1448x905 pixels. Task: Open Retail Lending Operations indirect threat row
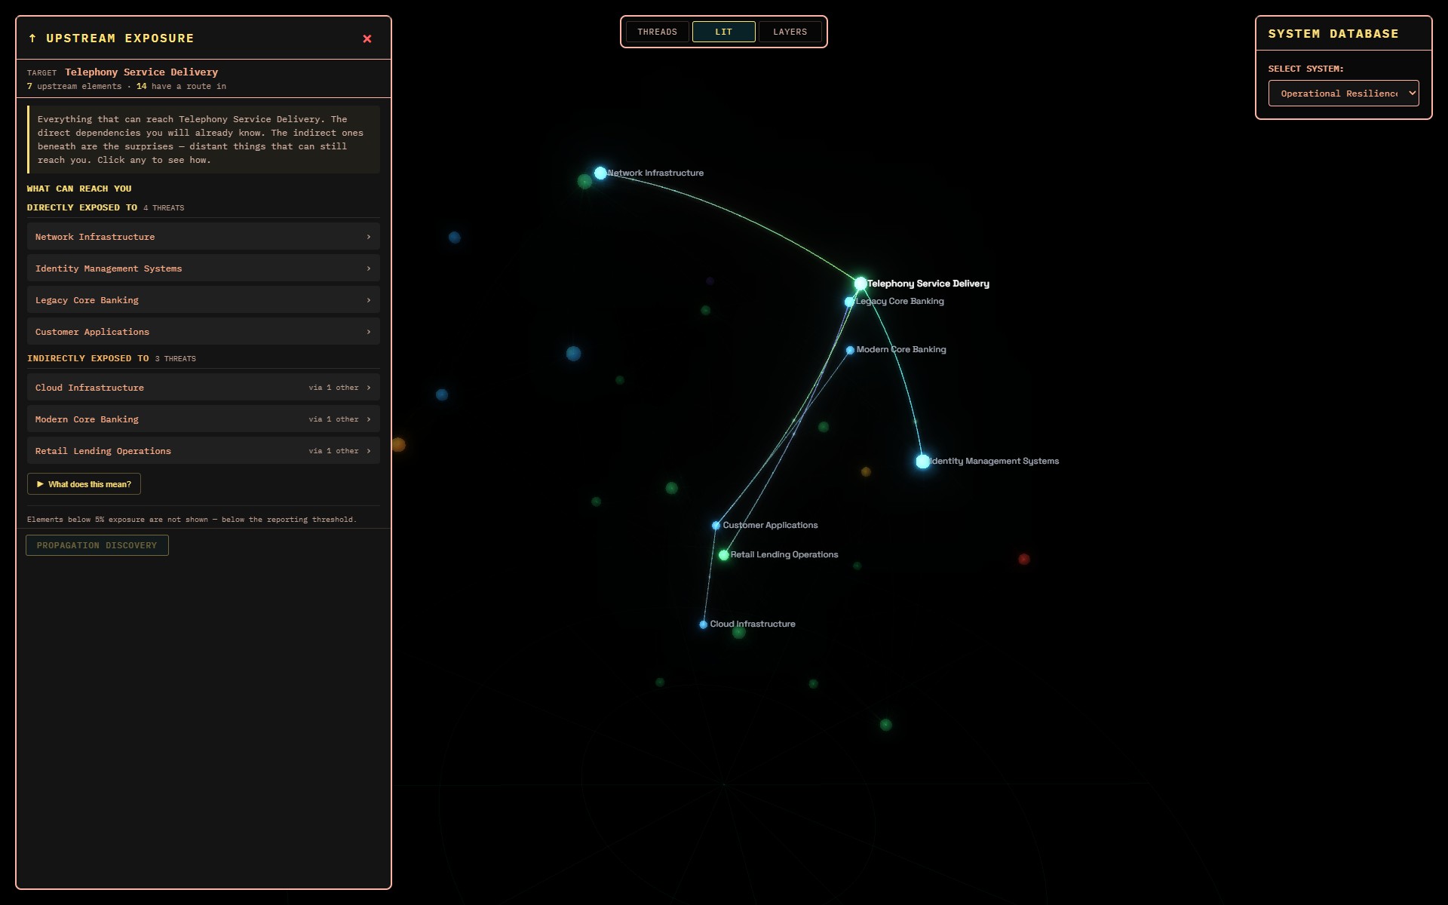click(204, 451)
